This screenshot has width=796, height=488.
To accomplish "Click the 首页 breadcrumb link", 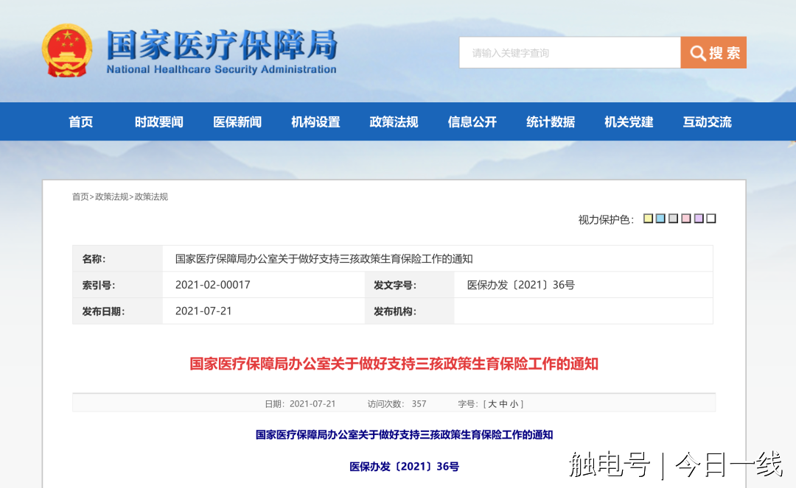I will click(80, 197).
